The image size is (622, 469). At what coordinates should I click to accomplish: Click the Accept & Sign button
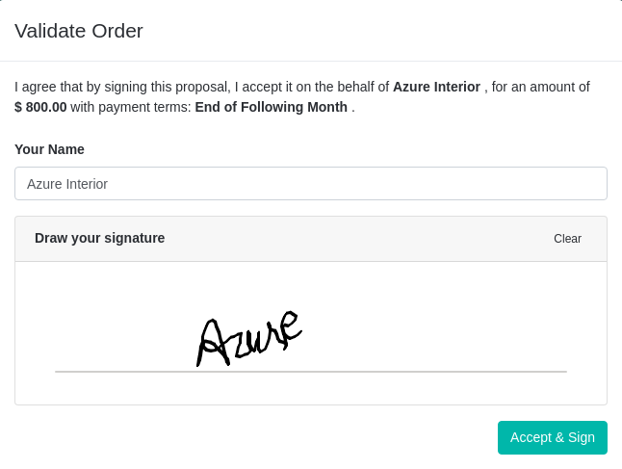[x=552, y=437]
